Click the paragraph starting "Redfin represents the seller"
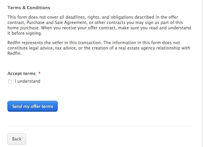Viewport: 203px width, 147px height. (99, 48)
